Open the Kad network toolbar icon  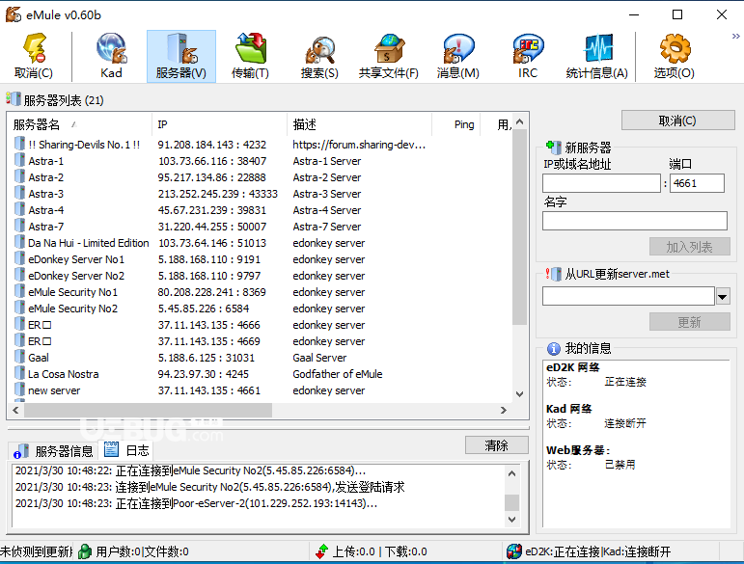(x=112, y=56)
